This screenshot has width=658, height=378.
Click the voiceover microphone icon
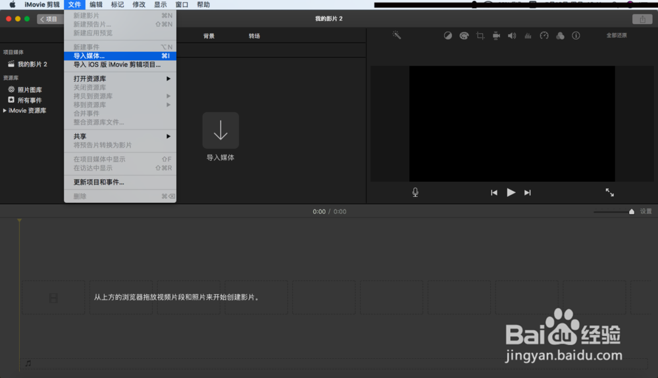click(x=415, y=192)
